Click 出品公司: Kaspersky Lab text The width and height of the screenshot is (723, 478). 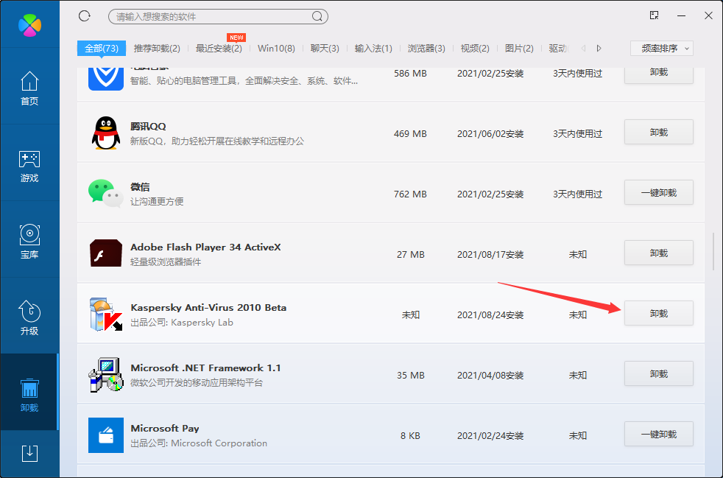182,323
